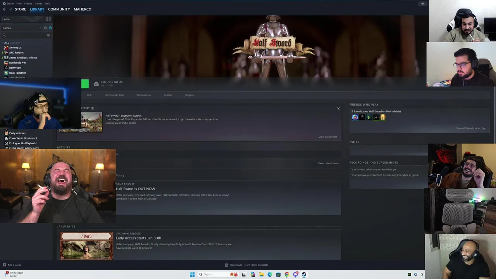
Task: Click View all in store link
Action: [328, 137]
